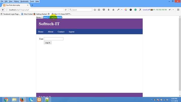Click the Contact navigation link
Image resolution: width=181 pixels, height=102 pixels.
coord(61,31)
